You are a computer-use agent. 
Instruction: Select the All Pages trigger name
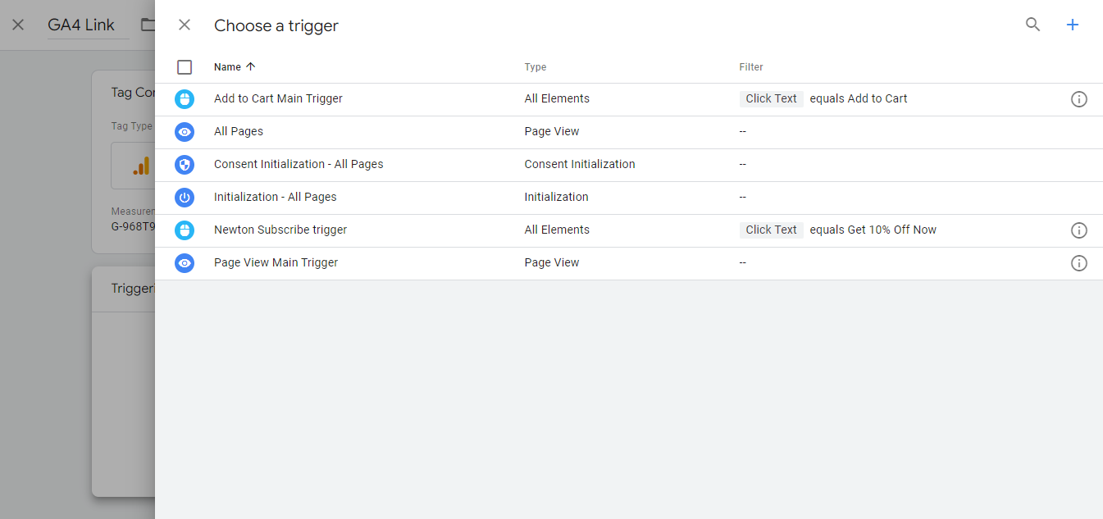tap(239, 131)
